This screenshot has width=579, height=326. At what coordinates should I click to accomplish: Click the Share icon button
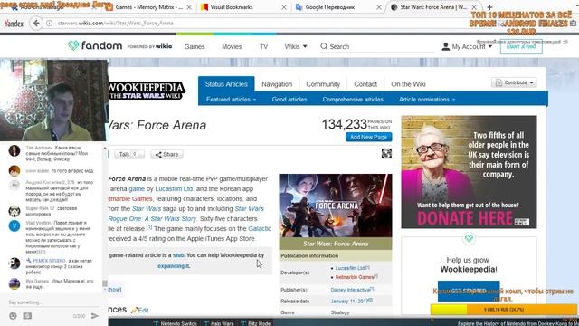coord(166,155)
